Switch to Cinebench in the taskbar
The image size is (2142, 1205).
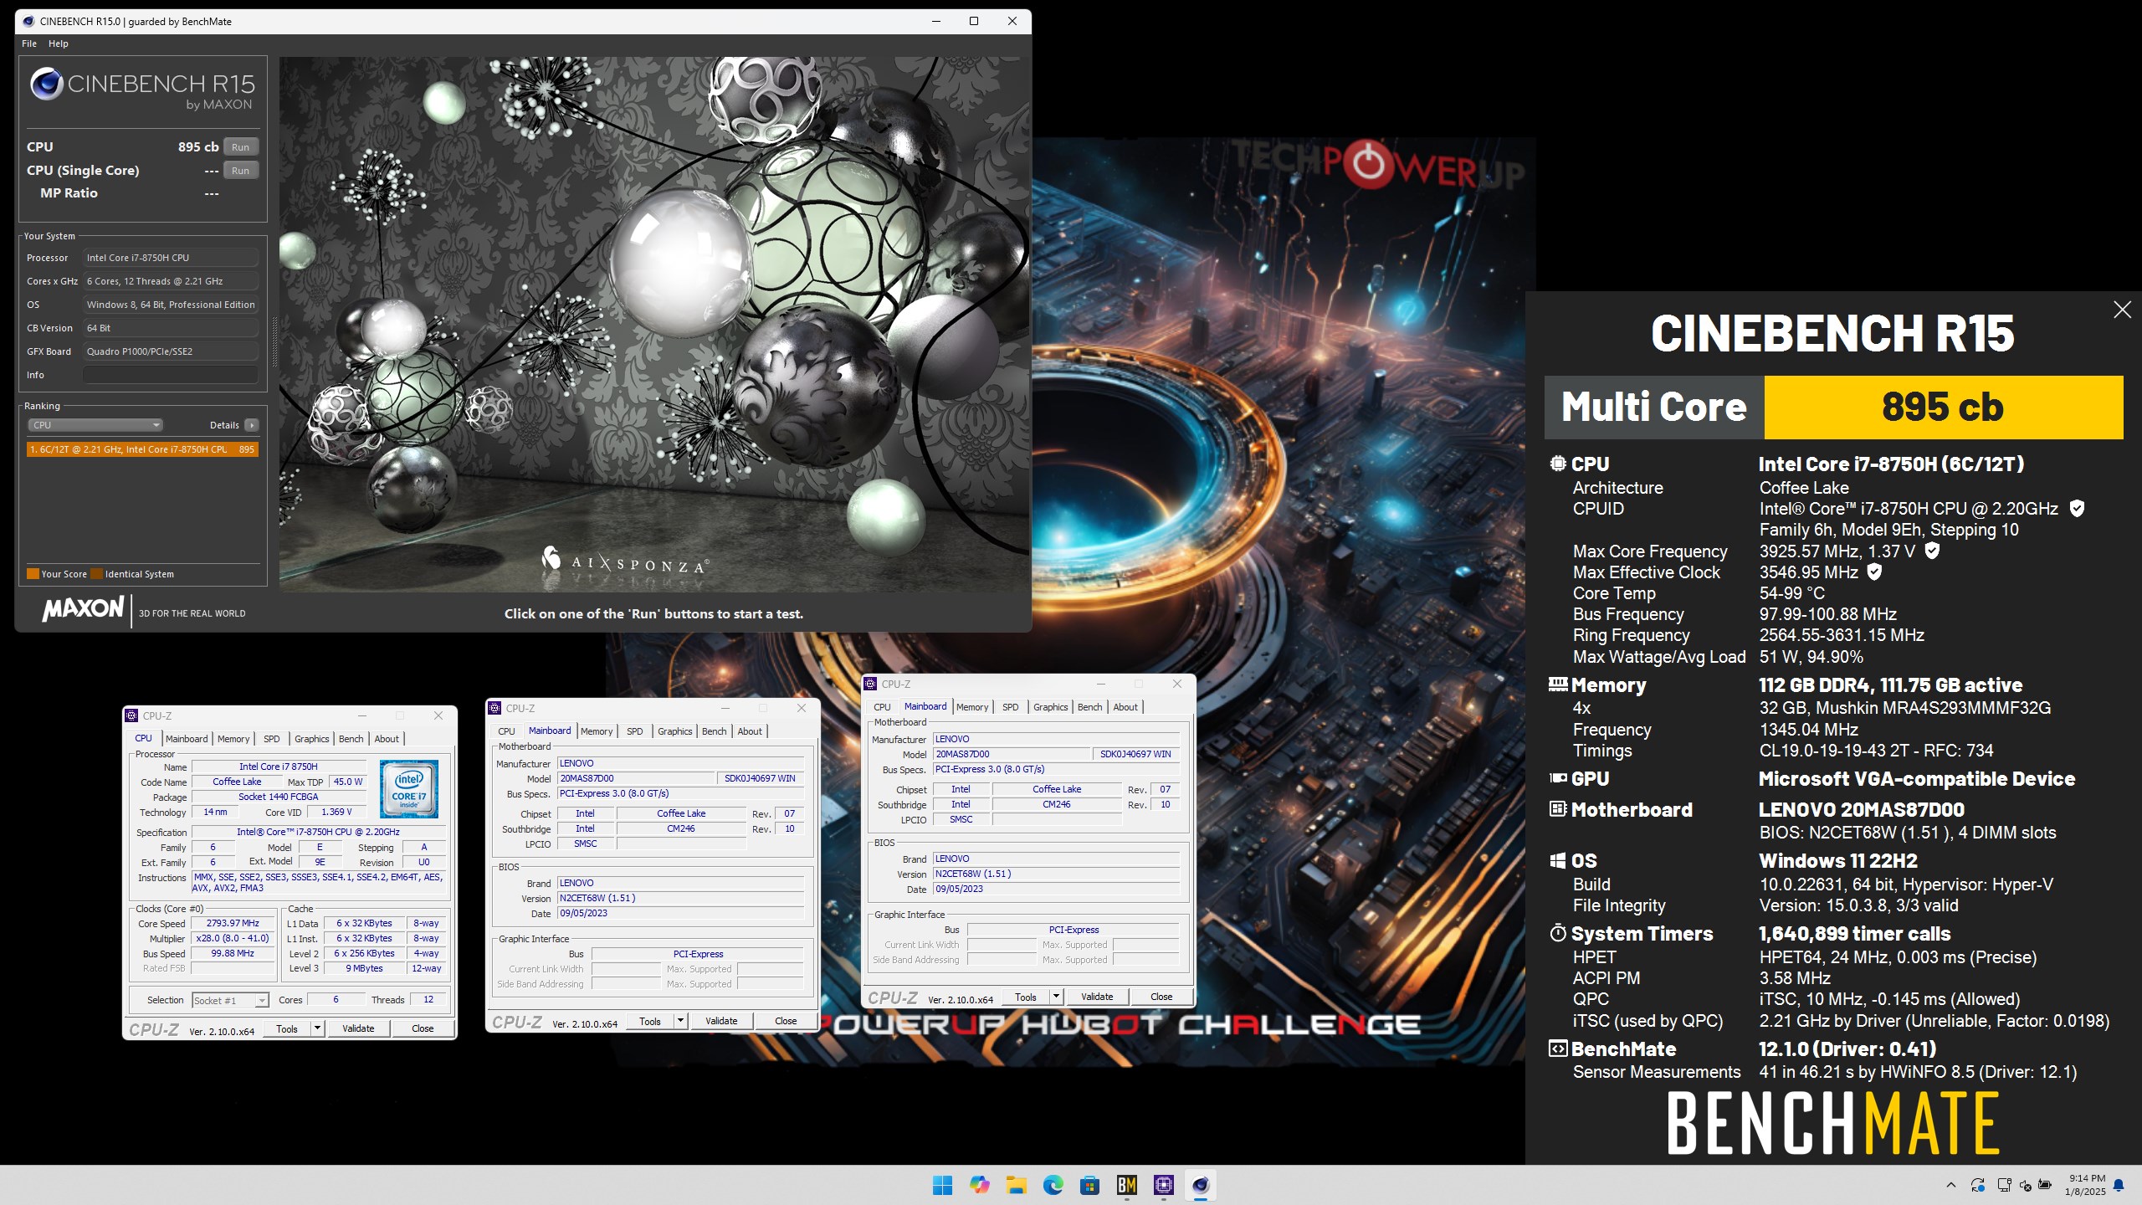[1201, 1185]
